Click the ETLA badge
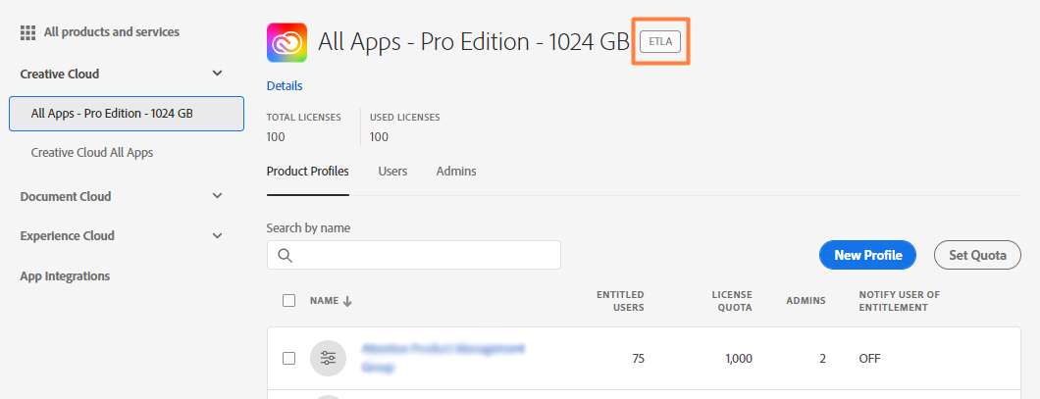The width and height of the screenshot is (1040, 399). pyautogui.click(x=660, y=41)
